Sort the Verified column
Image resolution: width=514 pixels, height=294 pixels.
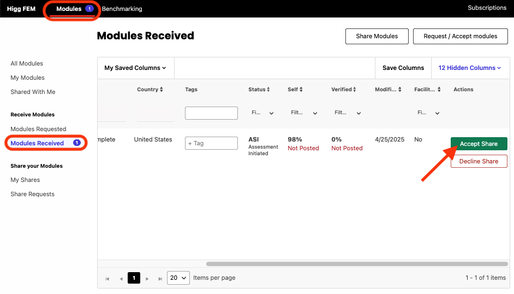(x=355, y=90)
